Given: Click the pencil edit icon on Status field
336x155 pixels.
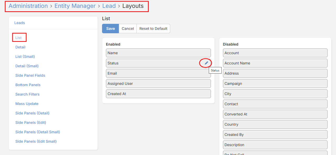Looking at the screenshot, I should pos(205,63).
